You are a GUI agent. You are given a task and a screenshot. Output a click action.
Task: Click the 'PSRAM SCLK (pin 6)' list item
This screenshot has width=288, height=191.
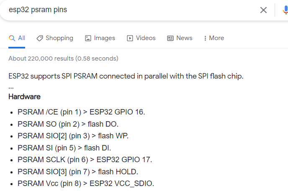tap(85, 160)
